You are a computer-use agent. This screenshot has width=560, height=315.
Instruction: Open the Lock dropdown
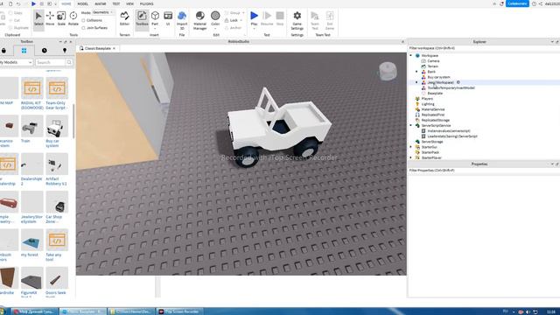tap(234, 20)
